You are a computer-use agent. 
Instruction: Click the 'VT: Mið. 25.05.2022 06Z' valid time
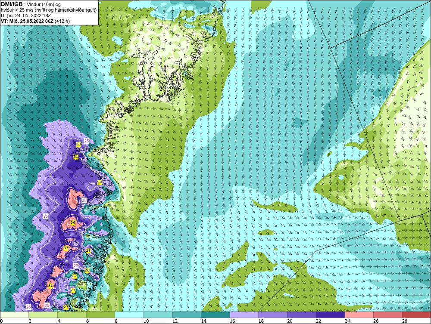click(28, 21)
